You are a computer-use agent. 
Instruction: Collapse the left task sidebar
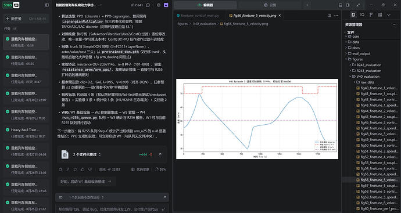[47, 5]
